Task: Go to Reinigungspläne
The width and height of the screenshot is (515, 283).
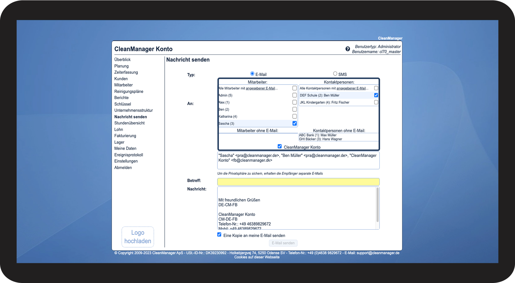Action: 129,92
